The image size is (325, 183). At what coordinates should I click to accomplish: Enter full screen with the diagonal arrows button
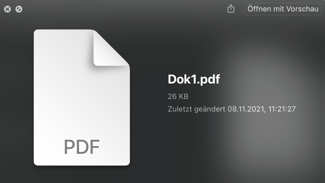(x=19, y=9)
